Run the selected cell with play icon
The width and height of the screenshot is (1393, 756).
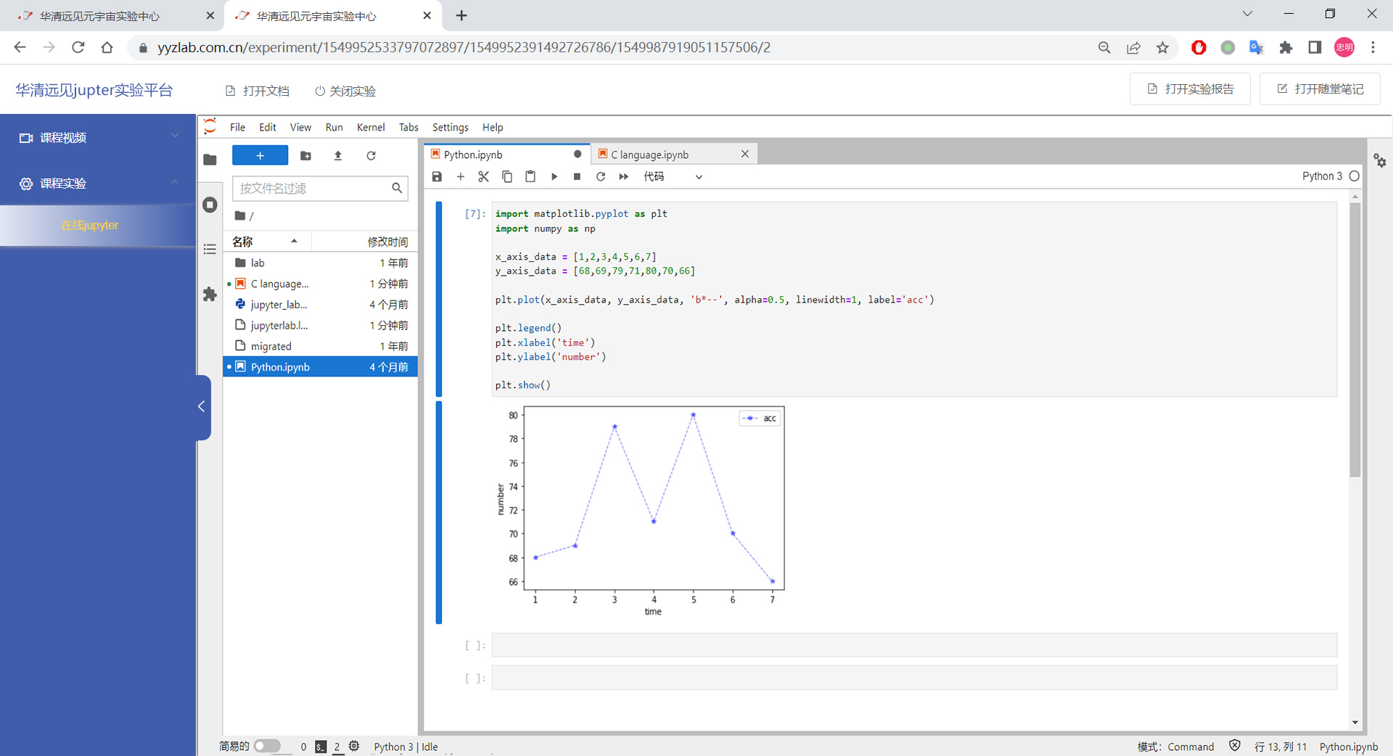[554, 176]
